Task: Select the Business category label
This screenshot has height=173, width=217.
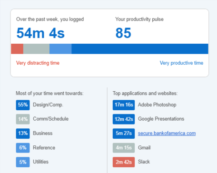Action: click(x=43, y=133)
